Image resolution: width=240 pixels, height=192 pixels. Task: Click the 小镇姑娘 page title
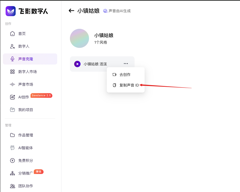(x=88, y=11)
